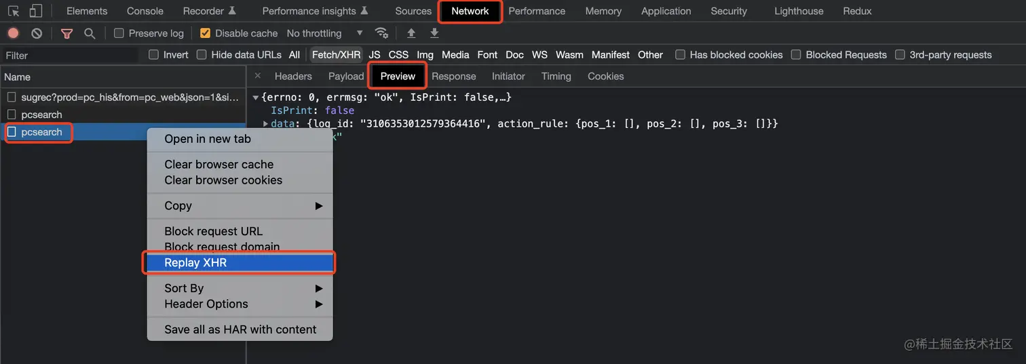The height and width of the screenshot is (364, 1026).
Task: Filter requests by Manifest type
Action: coord(611,55)
